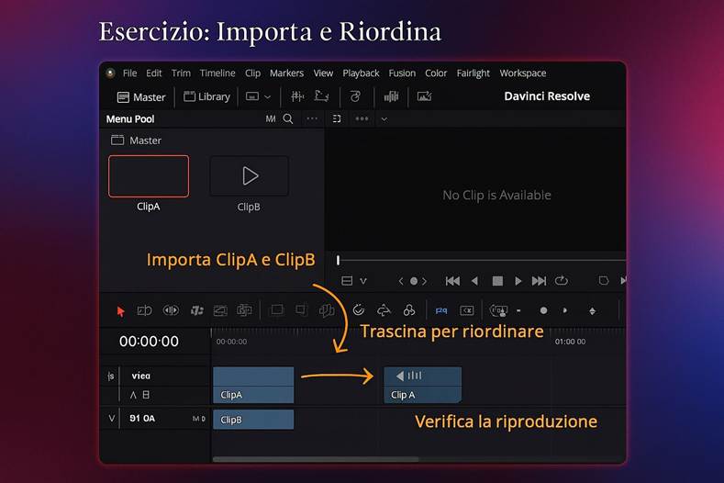This screenshot has height=483, width=724.
Task: Select the red arrow Selection tool
Action: coord(120,311)
